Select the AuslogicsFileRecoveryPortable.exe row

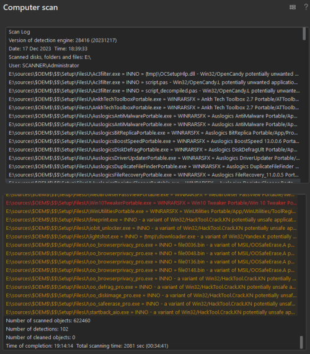pyautogui.click(x=154, y=175)
